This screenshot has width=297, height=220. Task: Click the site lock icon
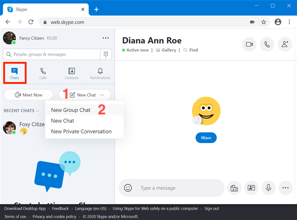pos(45,22)
